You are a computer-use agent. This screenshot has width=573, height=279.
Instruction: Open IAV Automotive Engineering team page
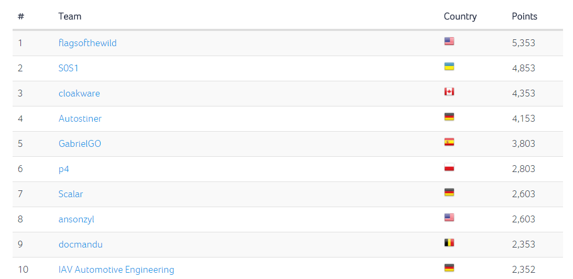116,270
